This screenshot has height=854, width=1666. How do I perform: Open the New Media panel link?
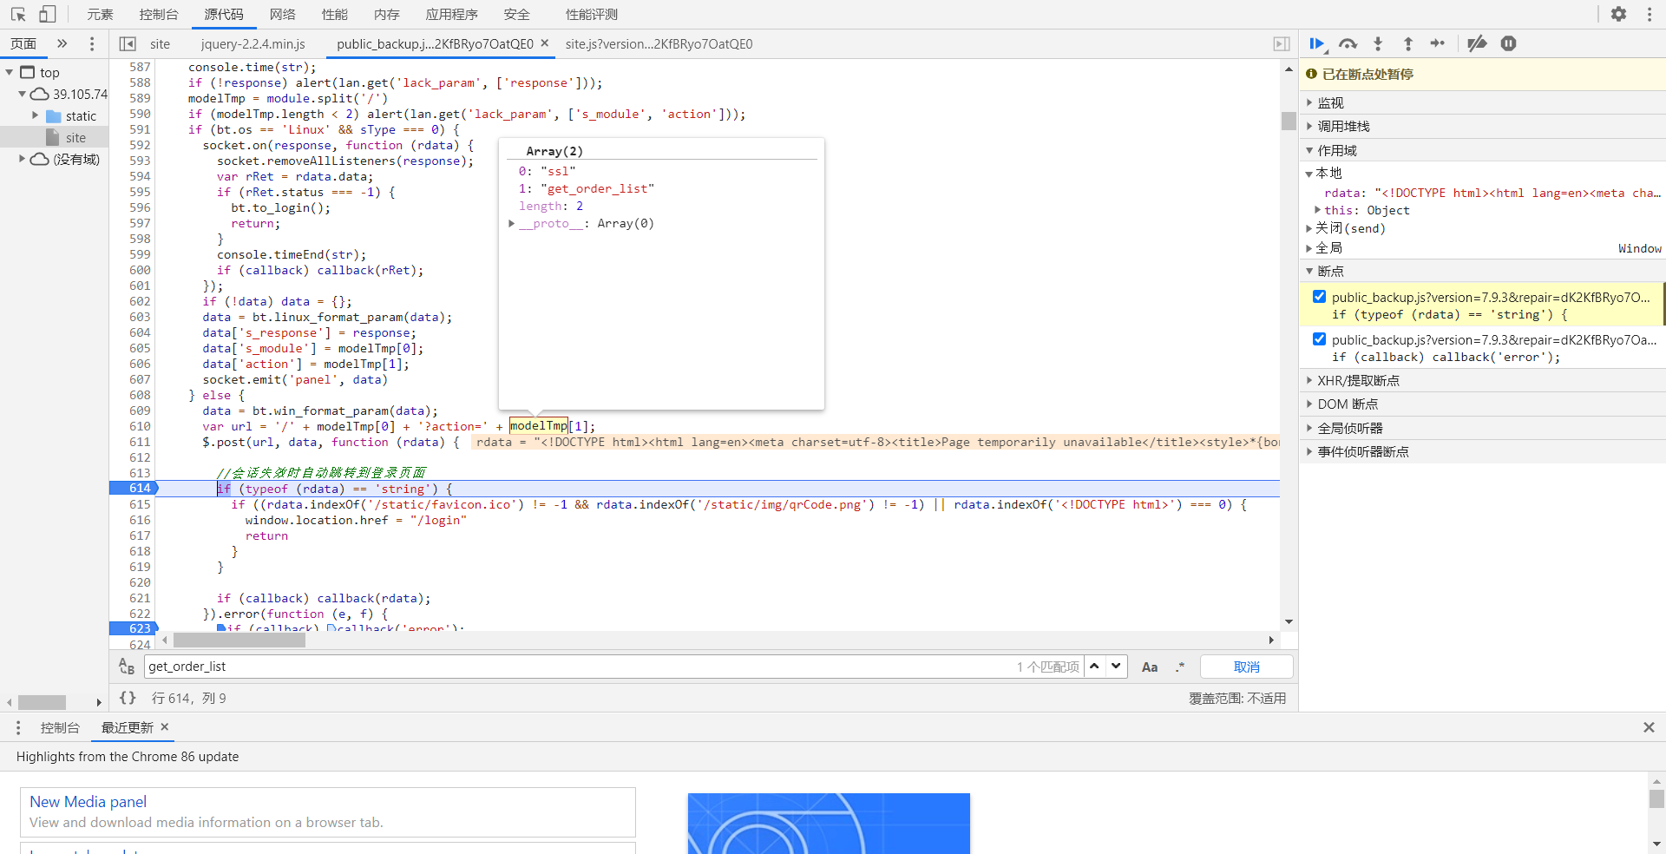point(88,802)
